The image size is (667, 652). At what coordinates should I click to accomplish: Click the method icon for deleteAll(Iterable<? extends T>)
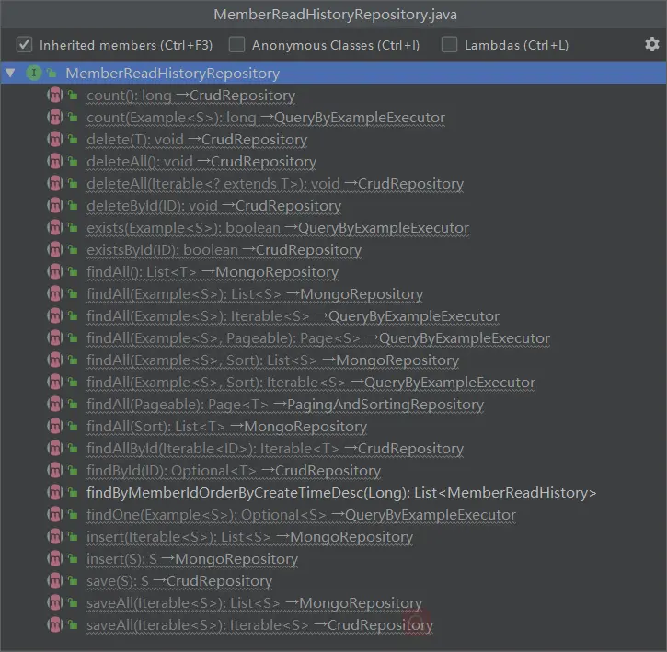click(x=55, y=184)
